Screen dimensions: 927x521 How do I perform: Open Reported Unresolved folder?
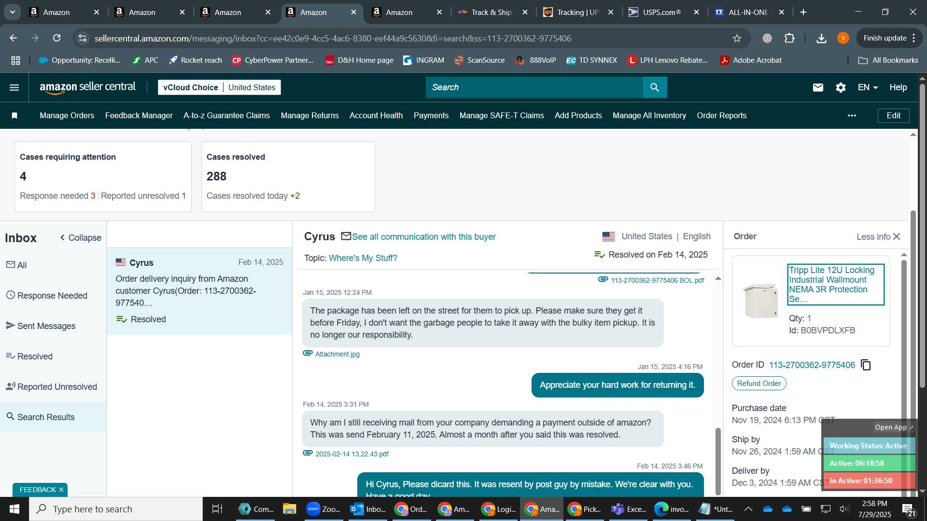tap(53, 386)
